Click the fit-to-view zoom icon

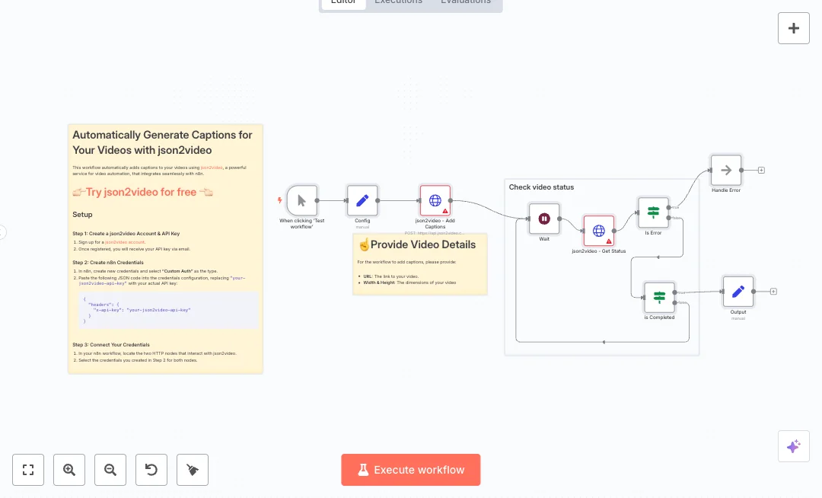tap(28, 470)
